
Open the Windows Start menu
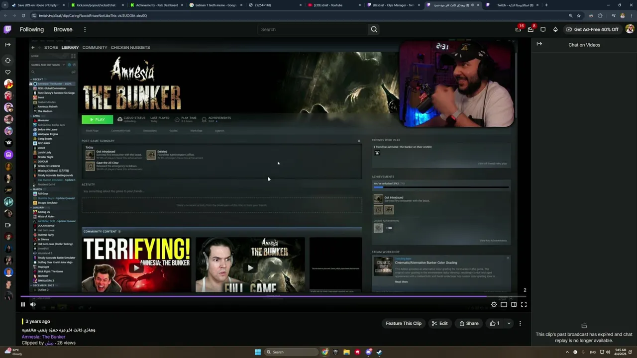point(258,352)
